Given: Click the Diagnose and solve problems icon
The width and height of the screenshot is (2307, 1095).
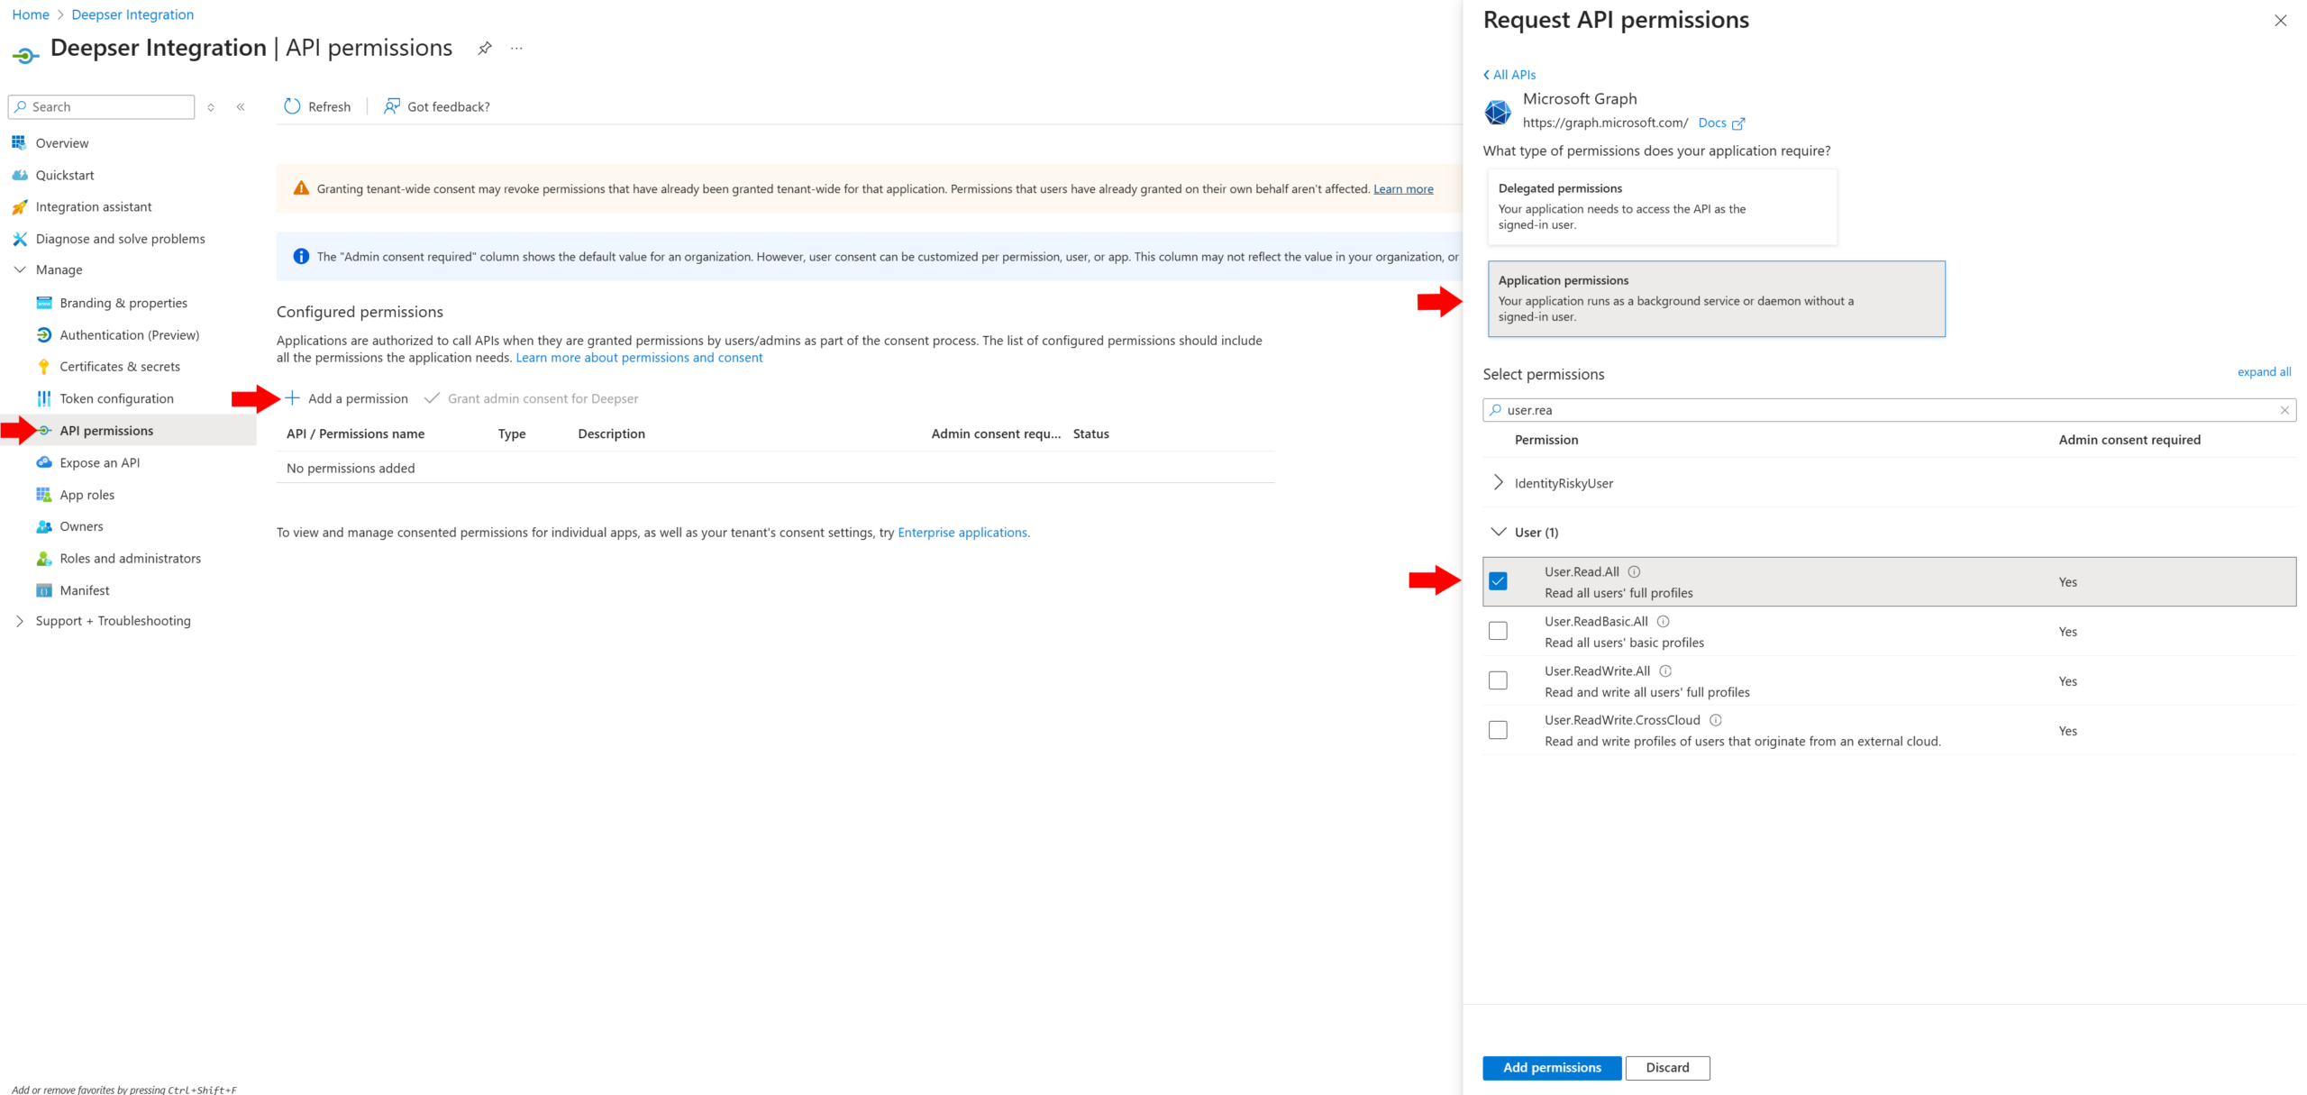Looking at the screenshot, I should point(19,239).
